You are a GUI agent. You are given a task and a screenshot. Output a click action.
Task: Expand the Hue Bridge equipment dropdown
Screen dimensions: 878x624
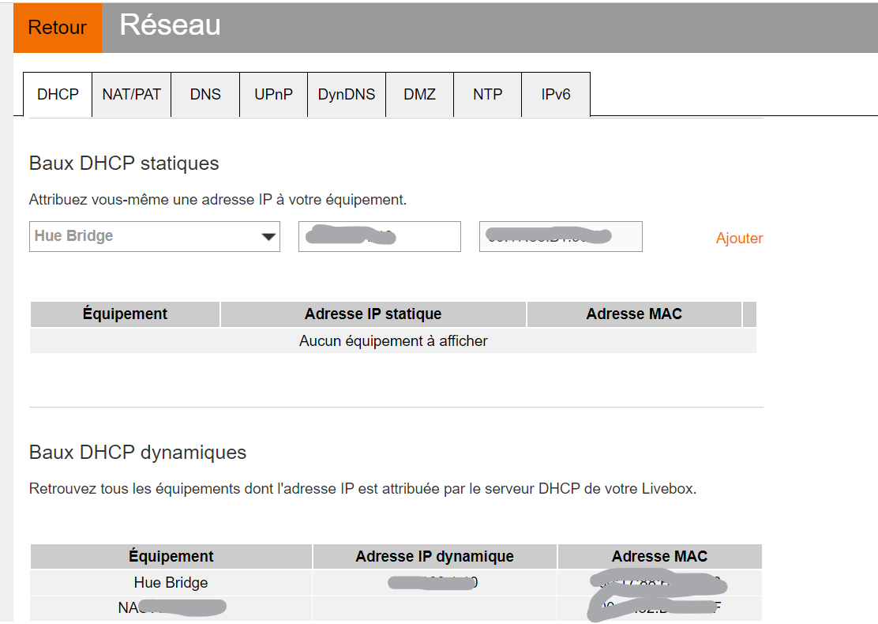[x=155, y=236]
